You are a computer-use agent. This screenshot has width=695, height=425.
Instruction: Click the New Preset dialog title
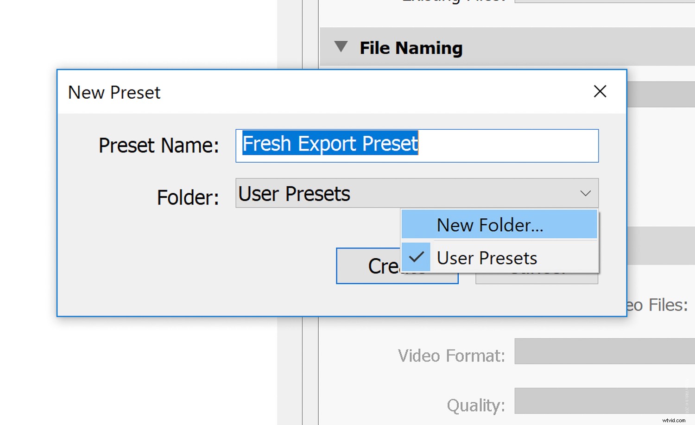[x=114, y=92]
